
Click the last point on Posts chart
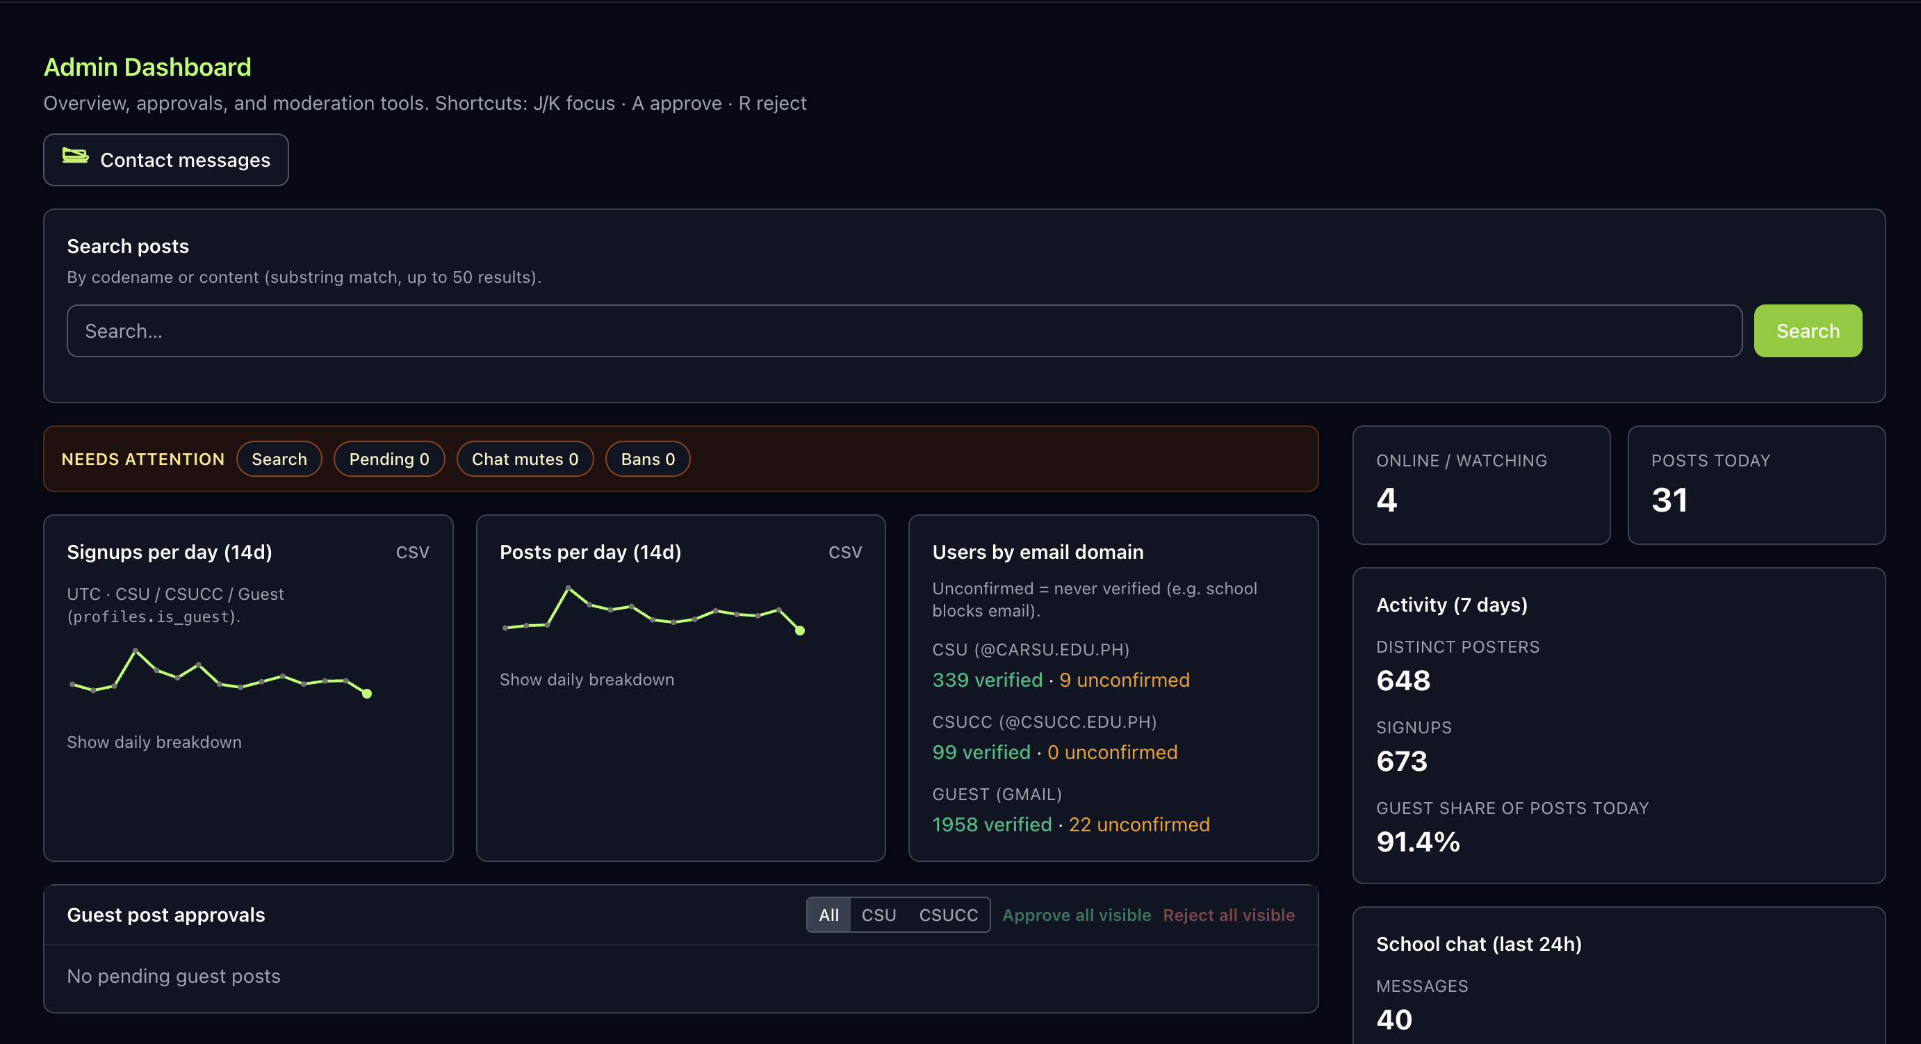799,631
